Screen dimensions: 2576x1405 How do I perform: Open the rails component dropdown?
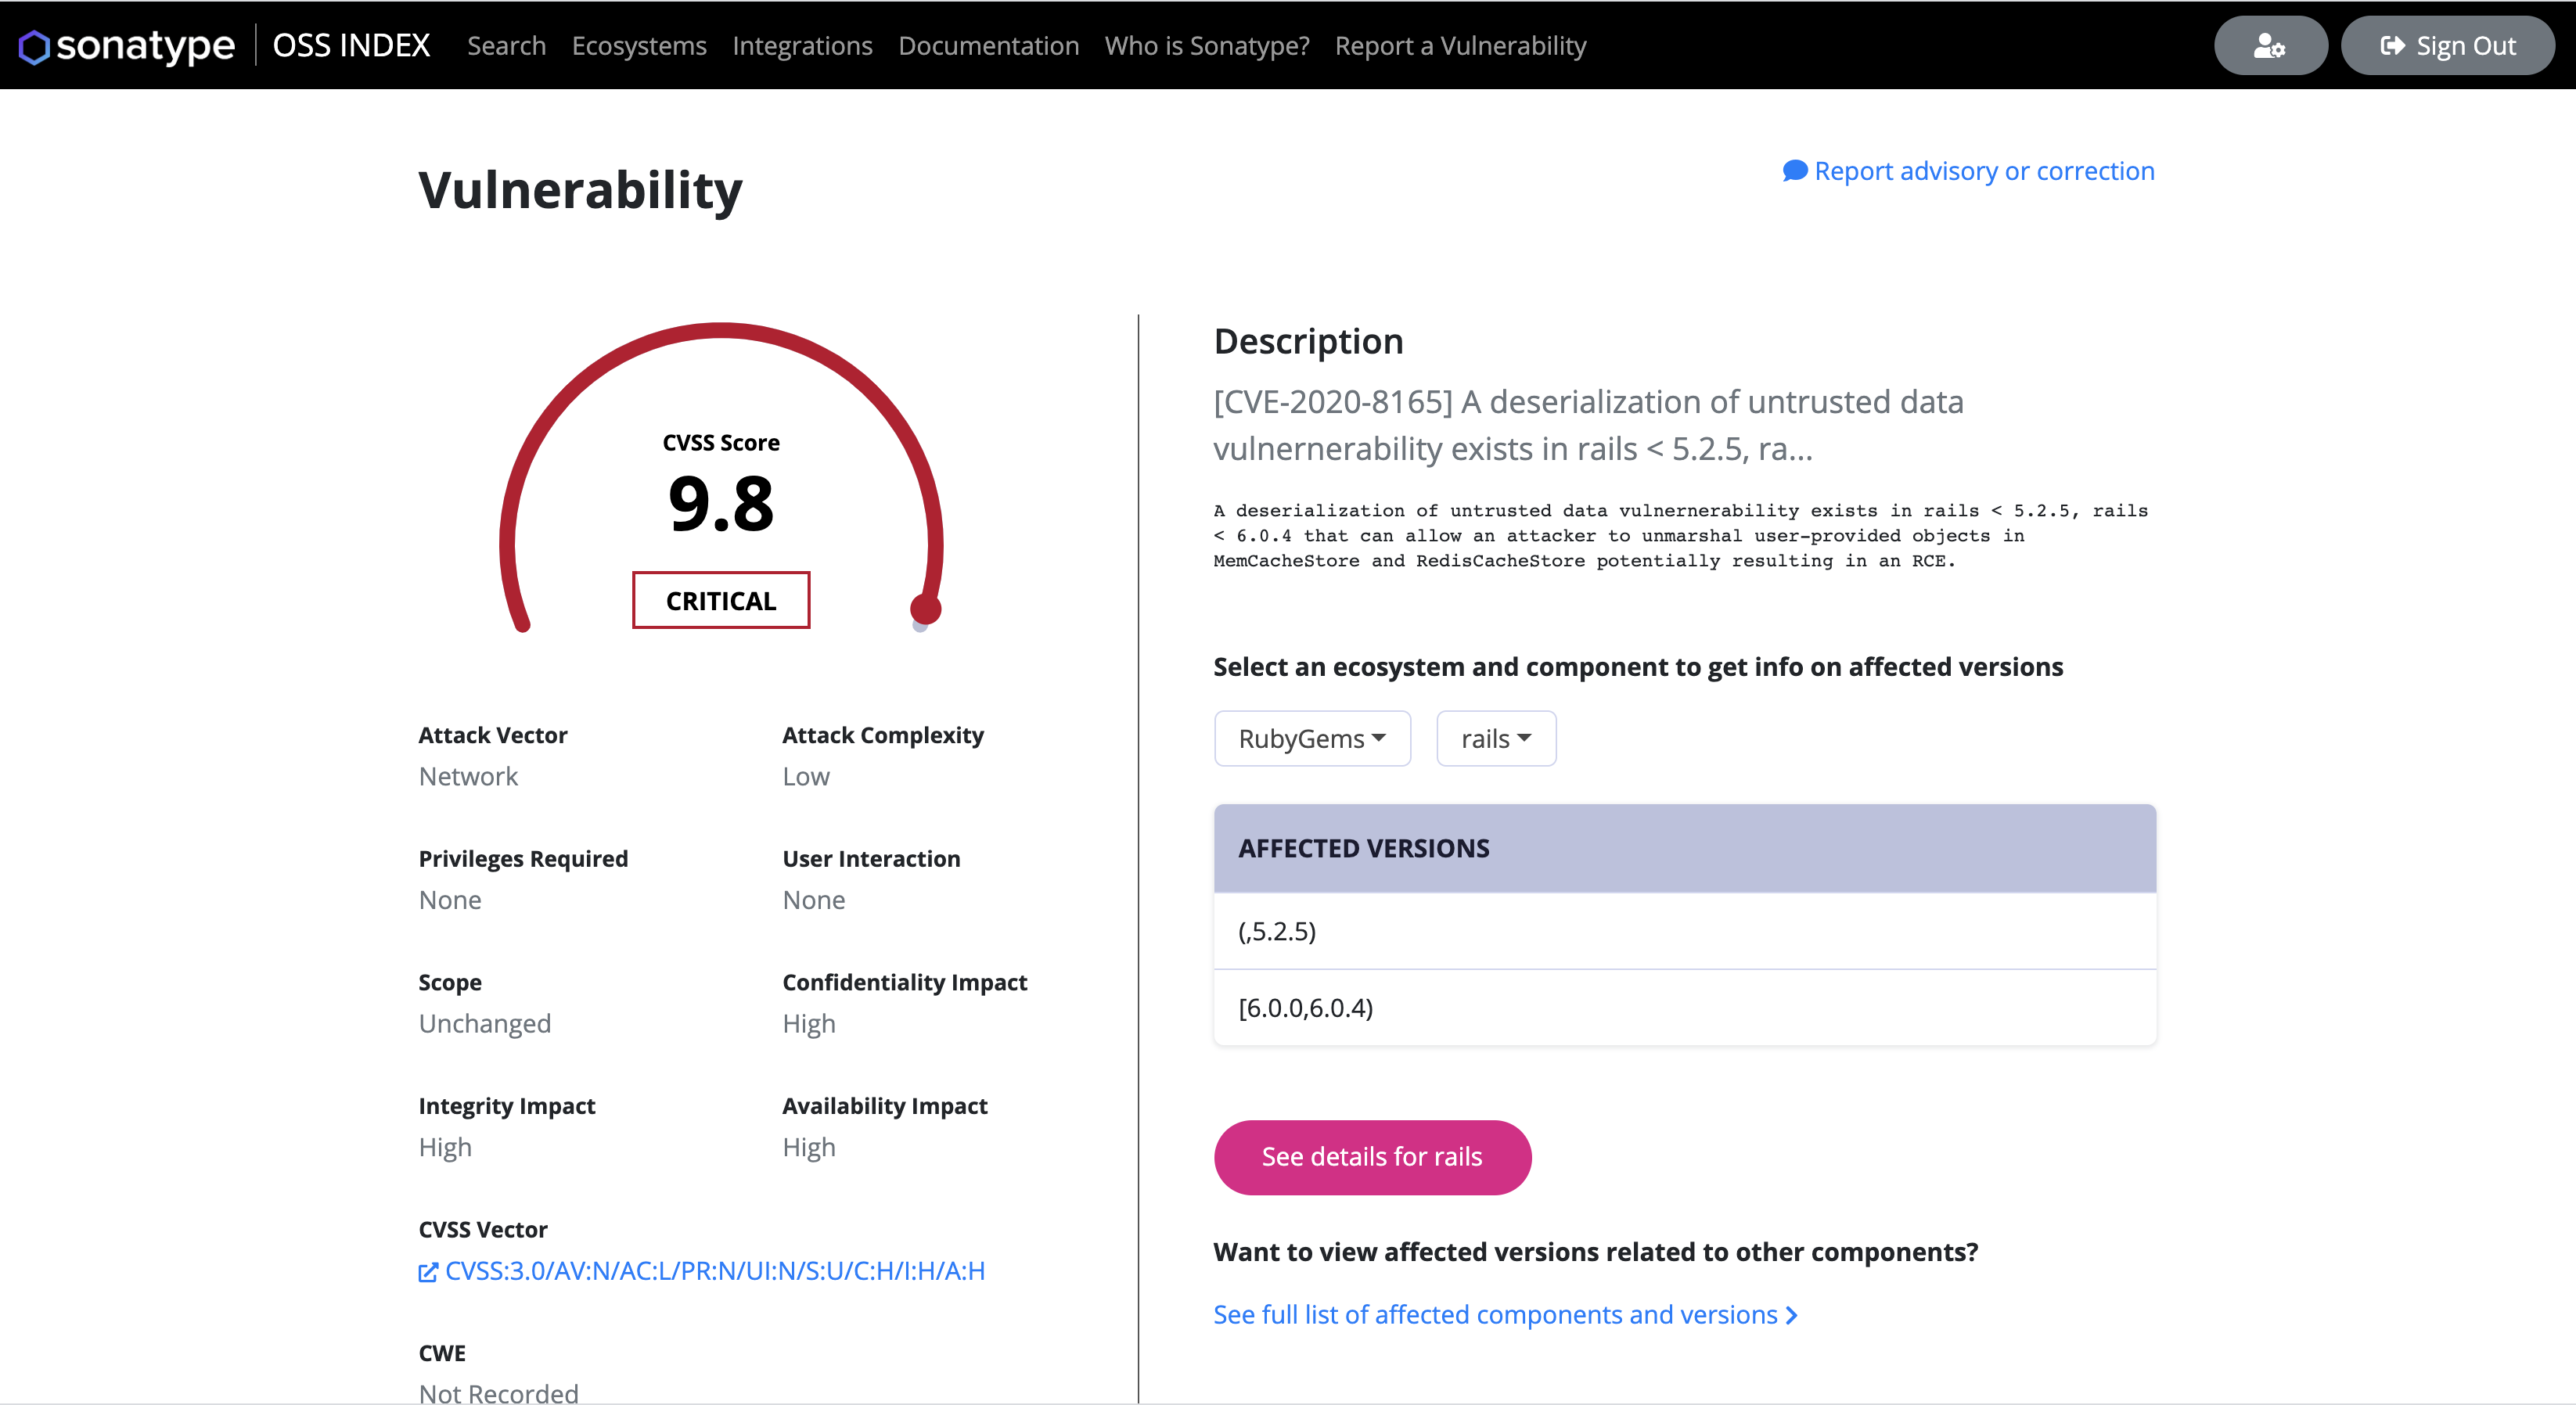[1495, 739]
